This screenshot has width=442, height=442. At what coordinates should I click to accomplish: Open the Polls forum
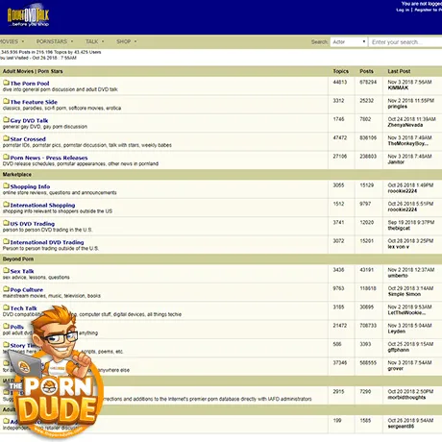[17, 327]
